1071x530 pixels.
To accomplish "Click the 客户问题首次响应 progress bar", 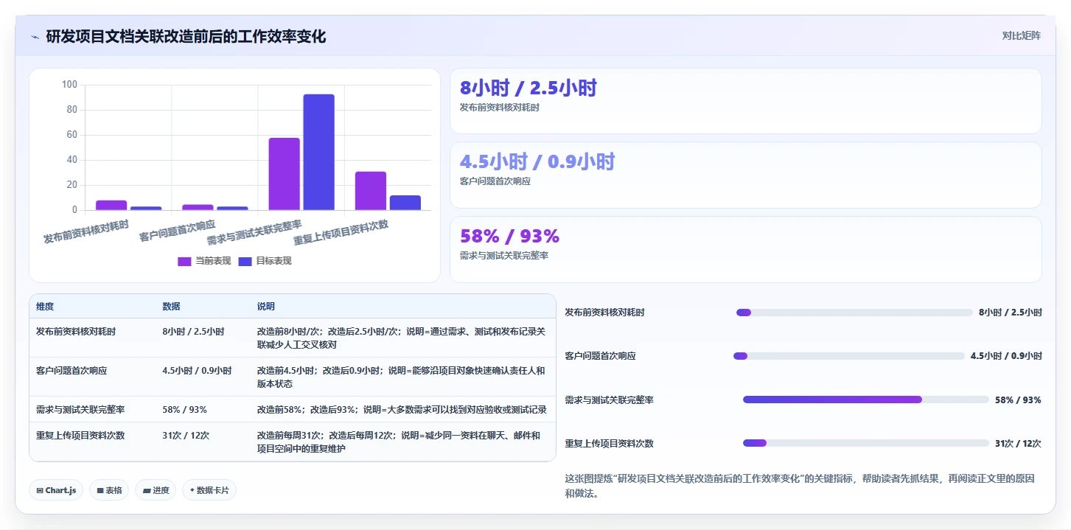I will (849, 356).
